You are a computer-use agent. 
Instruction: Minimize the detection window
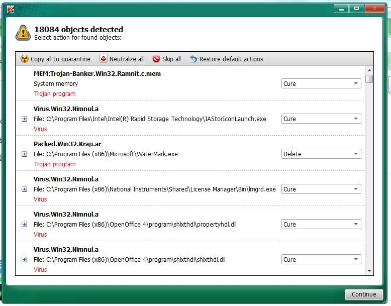click(x=341, y=9)
